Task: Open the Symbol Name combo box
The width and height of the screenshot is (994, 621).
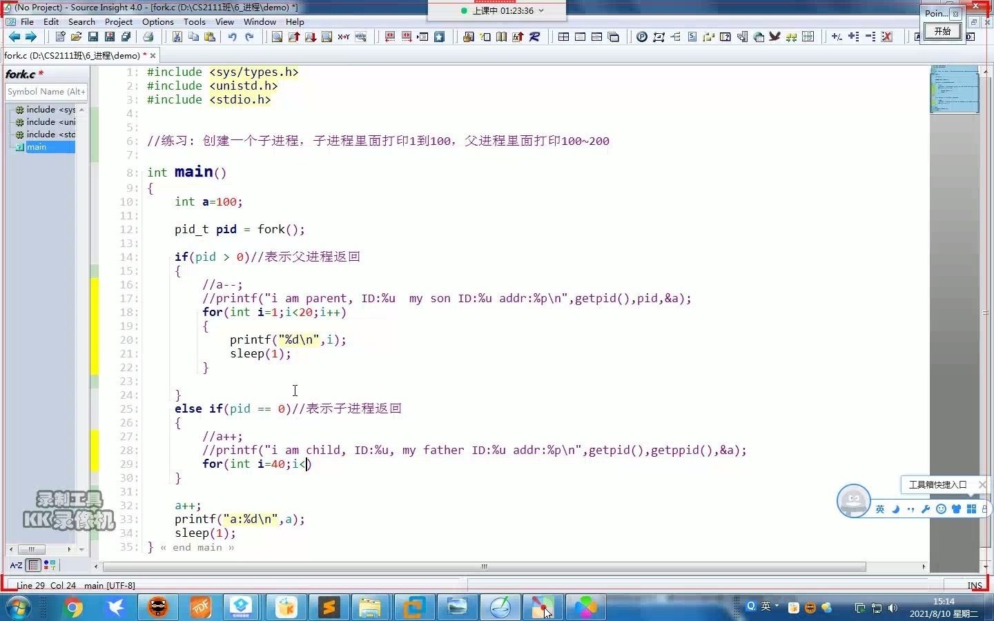Action: 46,92
